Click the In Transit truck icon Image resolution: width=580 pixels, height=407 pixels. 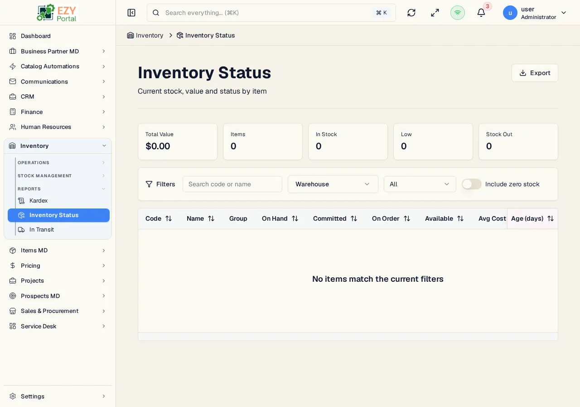click(21, 230)
